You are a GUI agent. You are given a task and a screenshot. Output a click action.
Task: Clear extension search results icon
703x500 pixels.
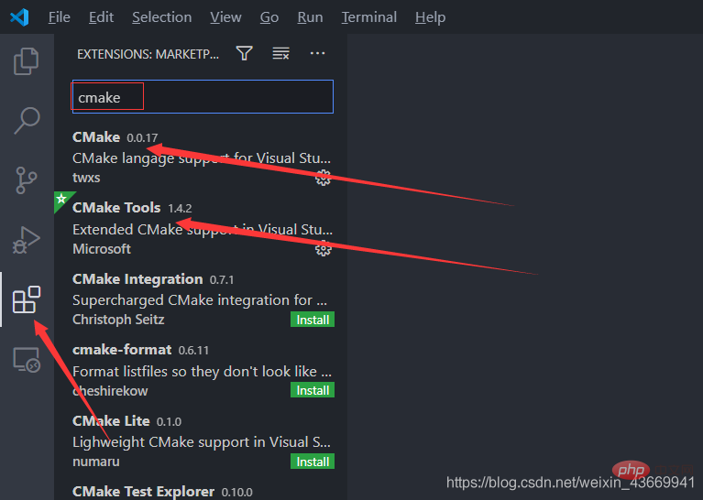tap(281, 54)
